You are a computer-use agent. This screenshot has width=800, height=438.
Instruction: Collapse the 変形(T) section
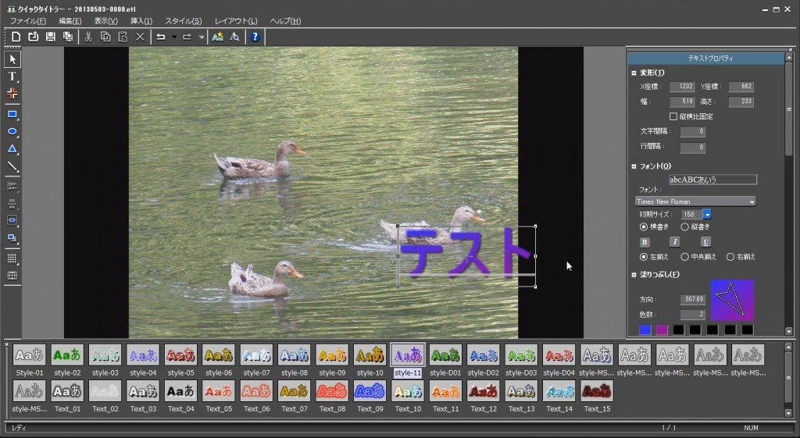(634, 73)
